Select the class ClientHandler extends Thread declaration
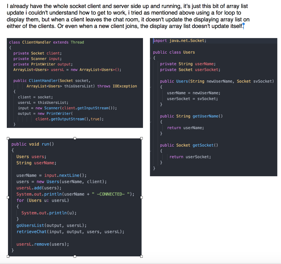This screenshot has height=264, width=281. (47, 42)
